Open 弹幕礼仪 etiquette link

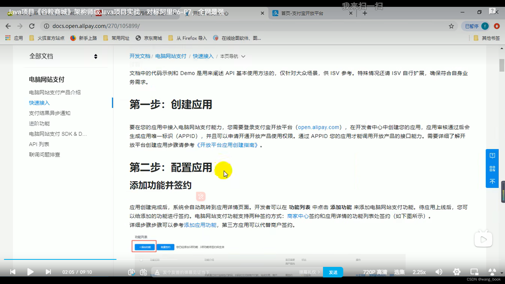[309, 272]
